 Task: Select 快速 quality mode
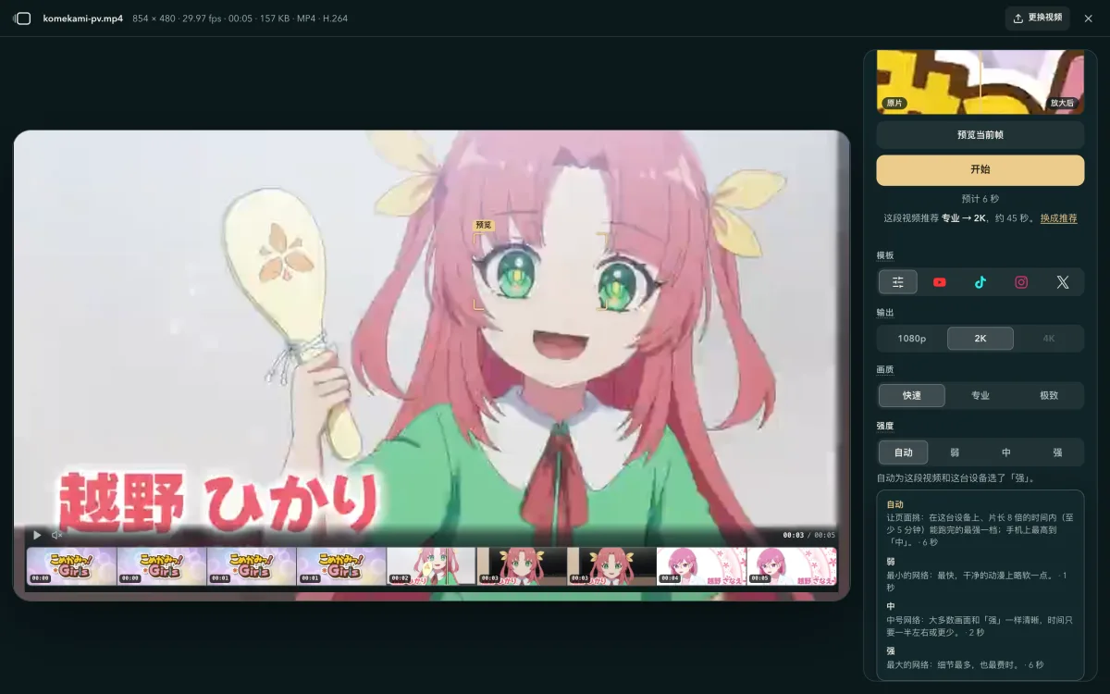(x=912, y=396)
